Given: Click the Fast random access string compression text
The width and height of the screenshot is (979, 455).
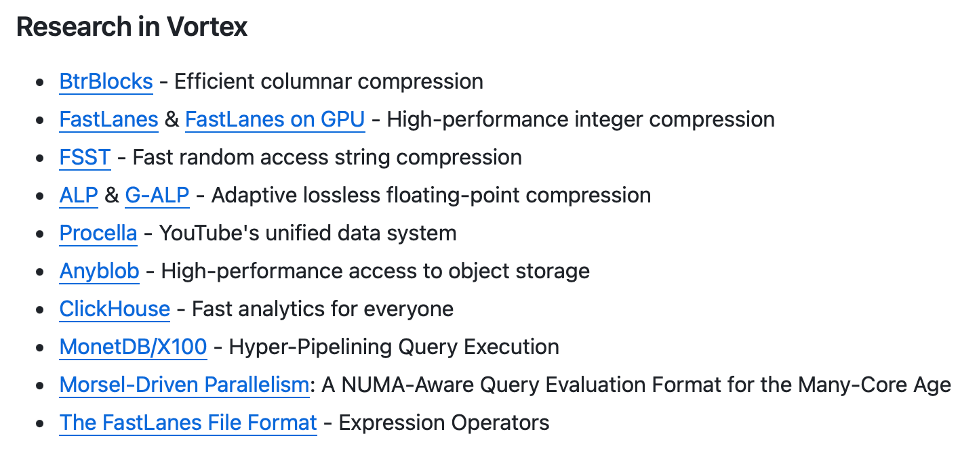Looking at the screenshot, I should point(327,158).
